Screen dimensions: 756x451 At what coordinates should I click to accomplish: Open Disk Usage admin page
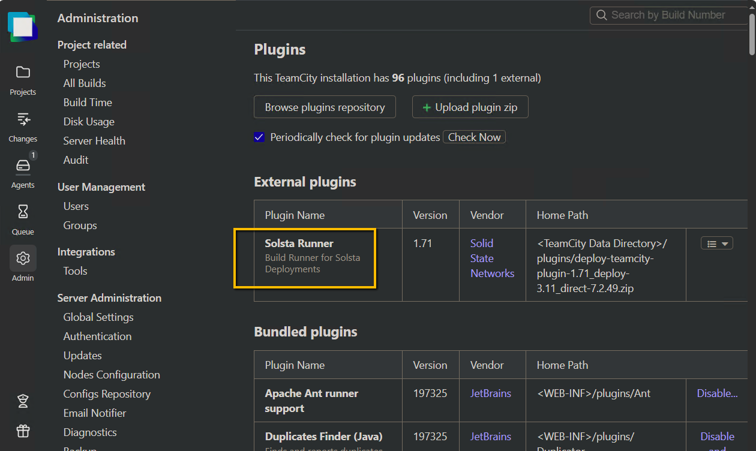[89, 122]
